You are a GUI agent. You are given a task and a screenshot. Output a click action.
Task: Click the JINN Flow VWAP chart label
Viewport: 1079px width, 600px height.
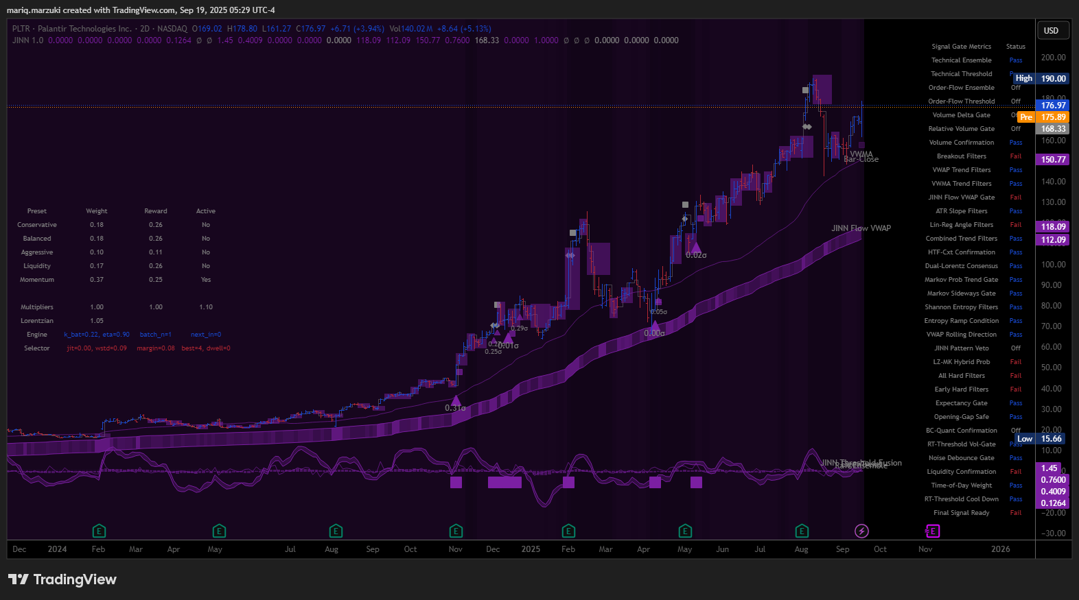click(861, 228)
